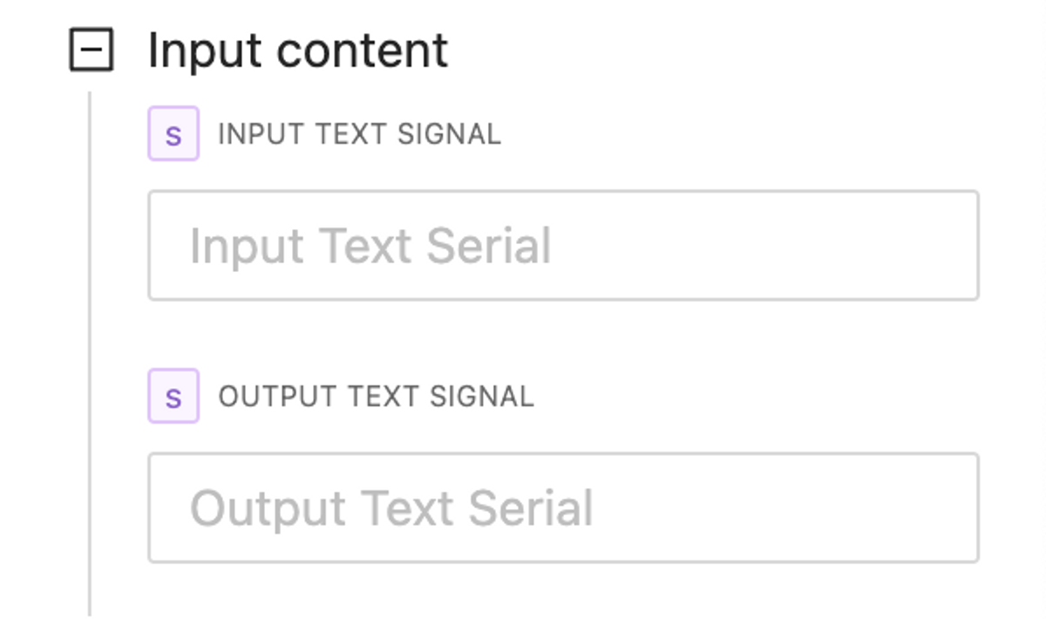Click the minus box beside Input content

91,51
